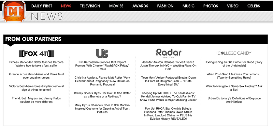Open the College Candy partner logo

pyautogui.click(x=234, y=53)
